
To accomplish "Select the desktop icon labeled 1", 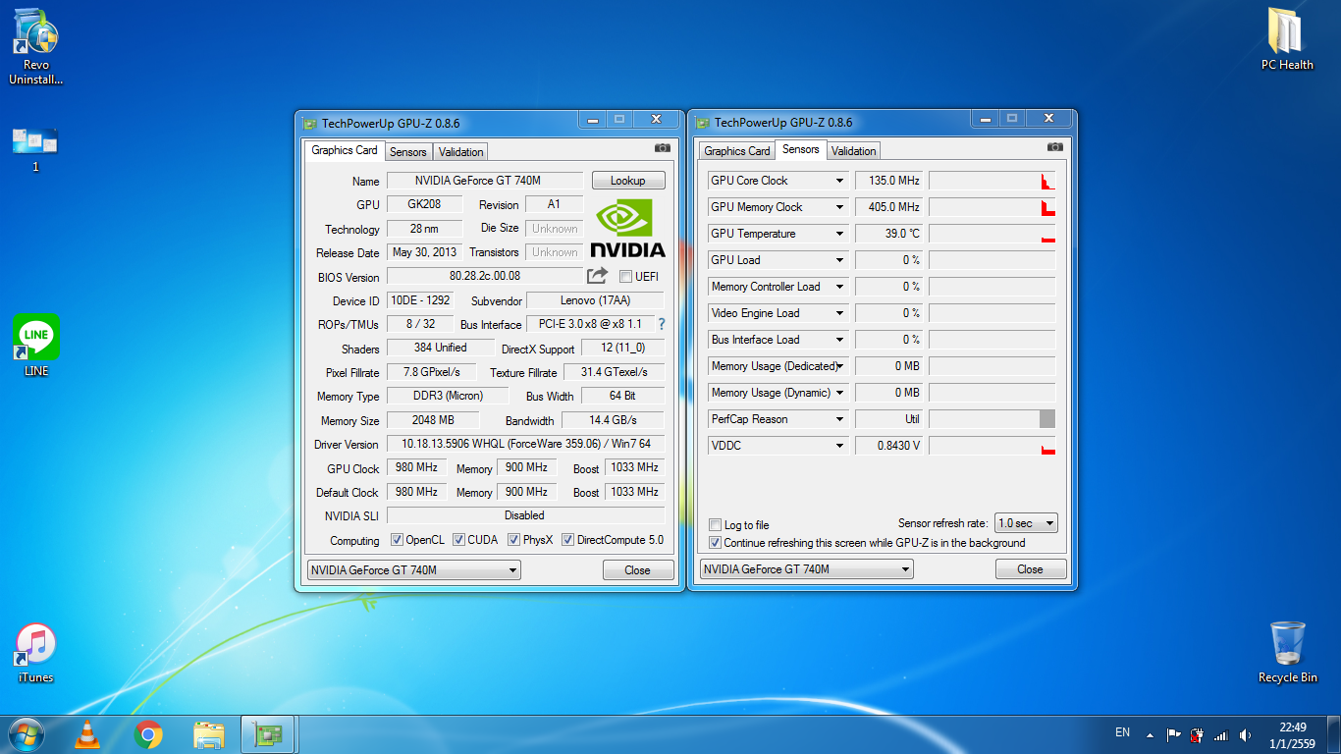I will tap(35, 148).
